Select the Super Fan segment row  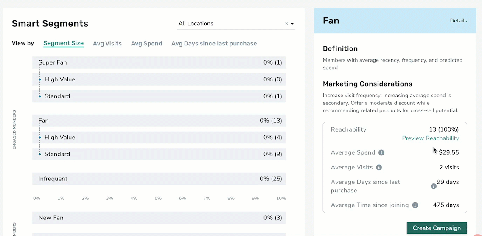click(x=159, y=62)
